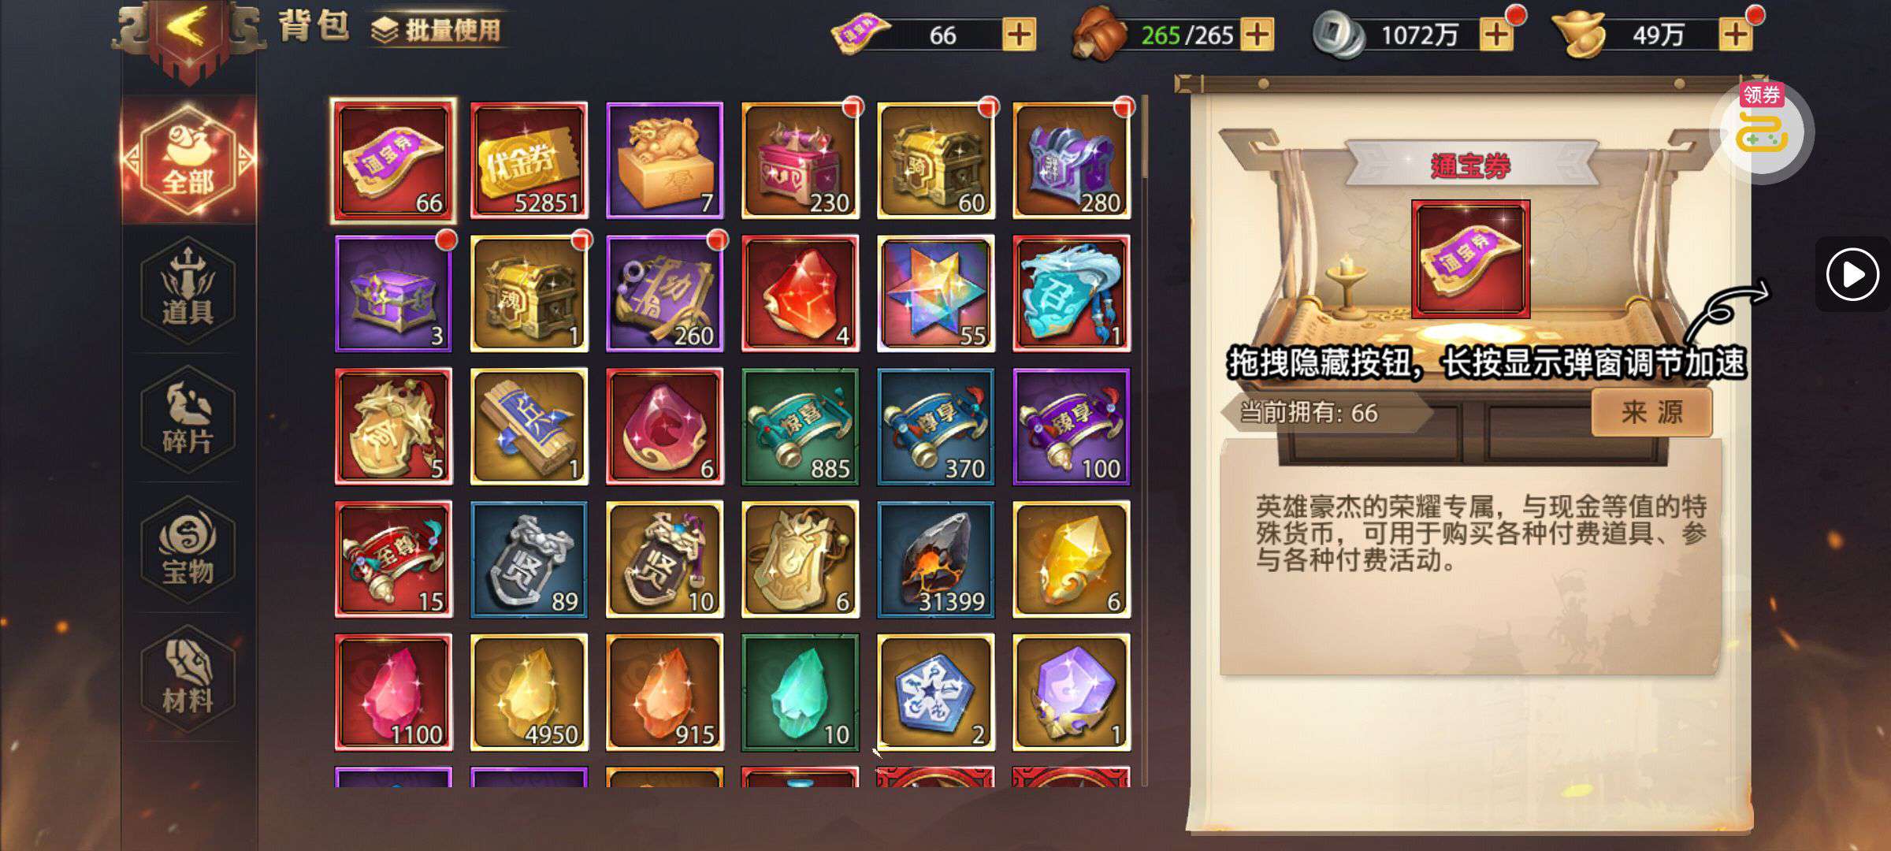The width and height of the screenshot is (1891, 851).
Task: Add gold ingots with the 49万 plus button
Action: click(x=1736, y=35)
